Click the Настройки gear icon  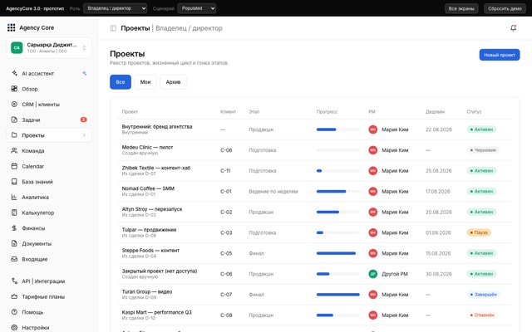[14, 327]
